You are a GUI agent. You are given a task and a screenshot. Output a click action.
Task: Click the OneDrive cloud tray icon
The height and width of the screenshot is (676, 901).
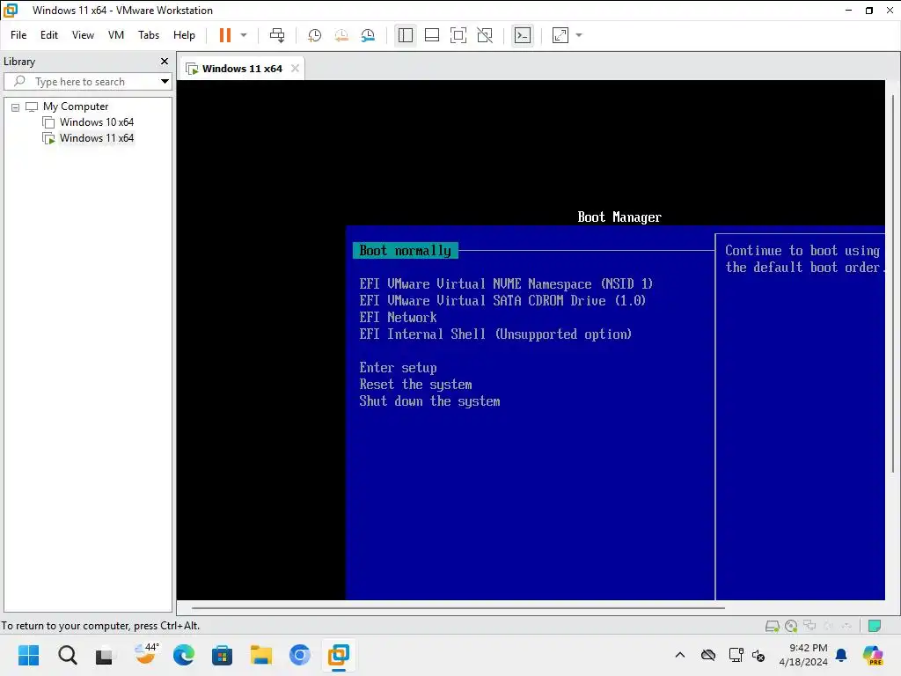[x=708, y=655]
